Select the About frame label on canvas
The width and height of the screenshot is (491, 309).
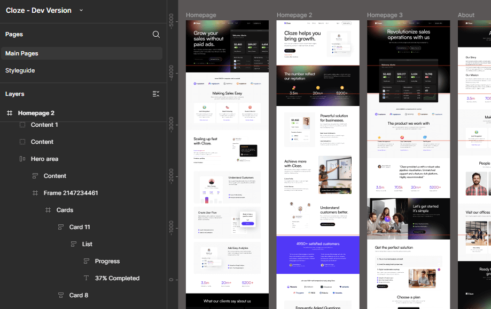(x=466, y=15)
